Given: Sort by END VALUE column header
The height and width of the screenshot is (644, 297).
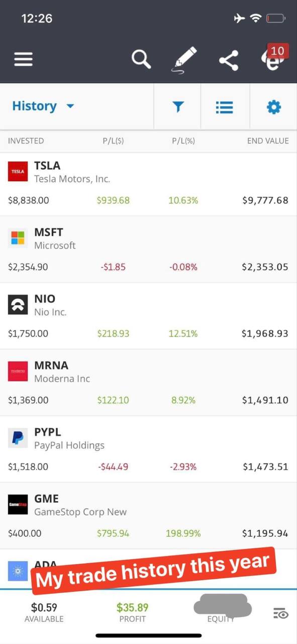Looking at the screenshot, I should 268,141.
